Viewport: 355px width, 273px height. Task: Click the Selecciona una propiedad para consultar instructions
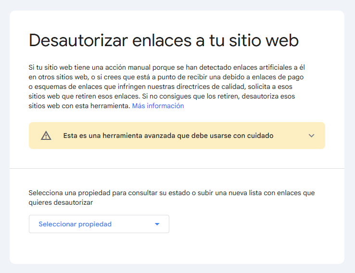pos(171,198)
